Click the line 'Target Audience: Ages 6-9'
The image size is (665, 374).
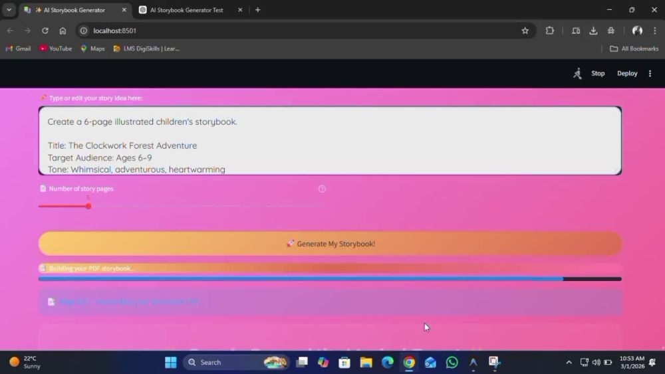(100, 157)
